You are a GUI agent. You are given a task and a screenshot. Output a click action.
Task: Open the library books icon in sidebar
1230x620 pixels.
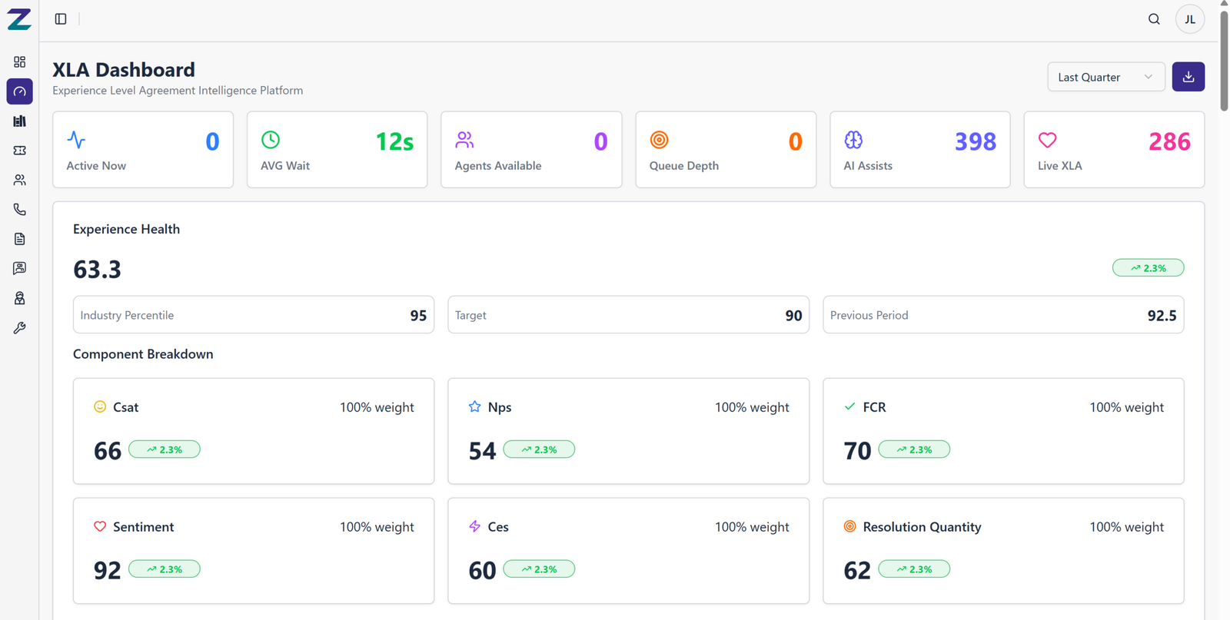[x=20, y=121]
